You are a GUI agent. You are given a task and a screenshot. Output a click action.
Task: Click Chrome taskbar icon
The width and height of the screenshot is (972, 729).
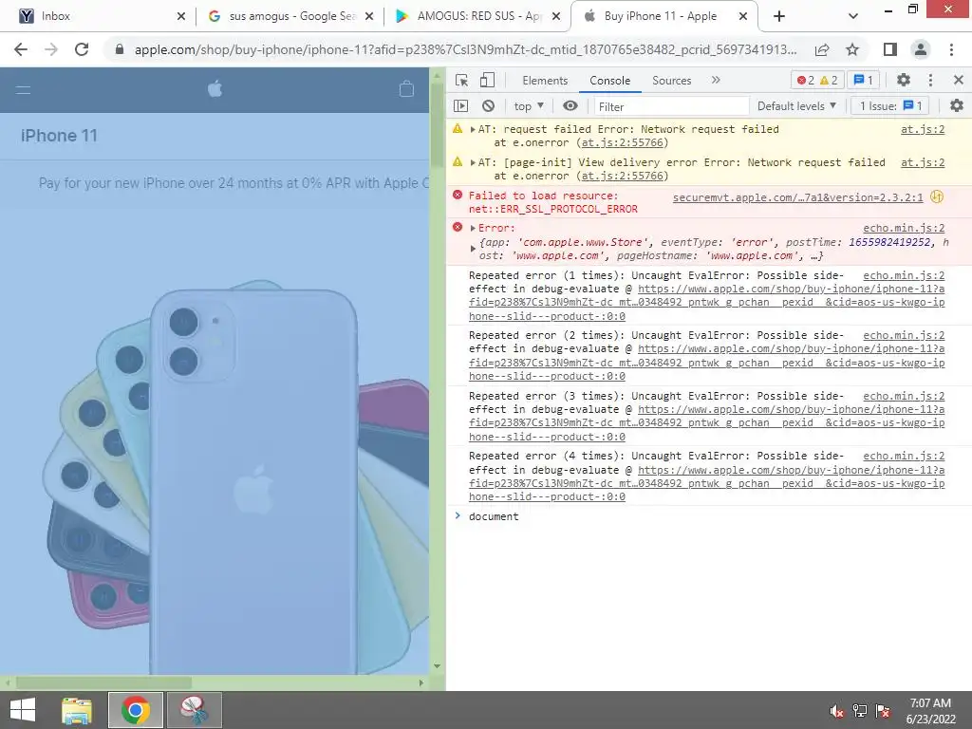(136, 710)
